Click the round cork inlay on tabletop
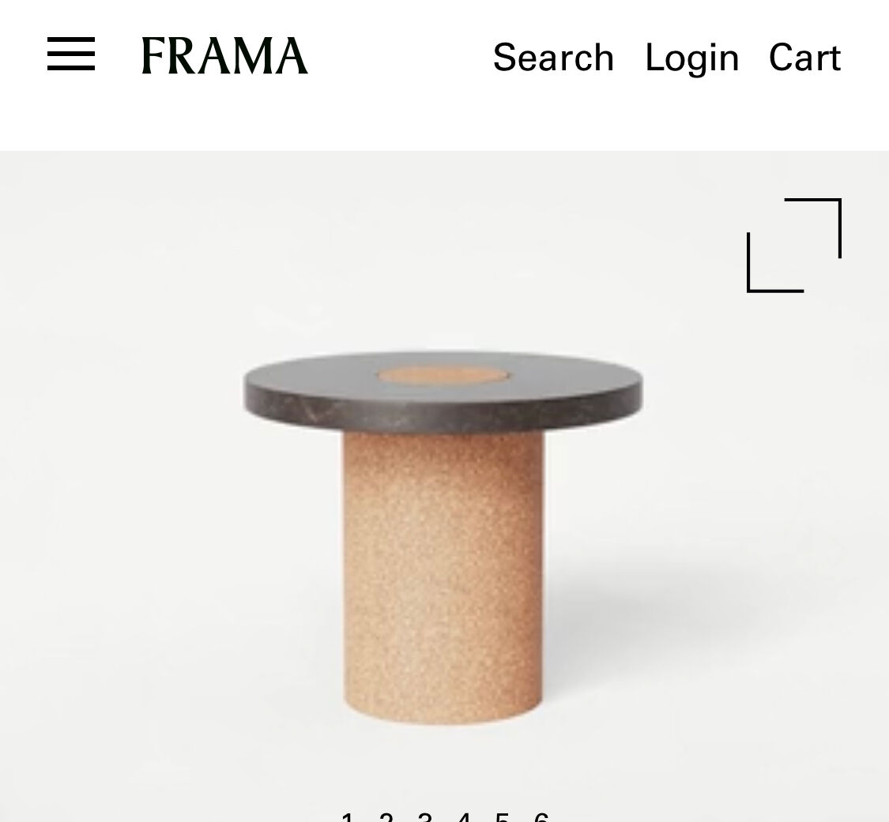889x822 pixels. pyautogui.click(x=444, y=375)
